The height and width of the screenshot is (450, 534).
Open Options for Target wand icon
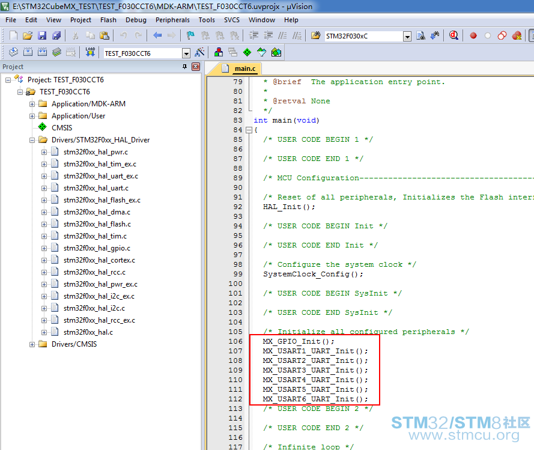(x=199, y=52)
